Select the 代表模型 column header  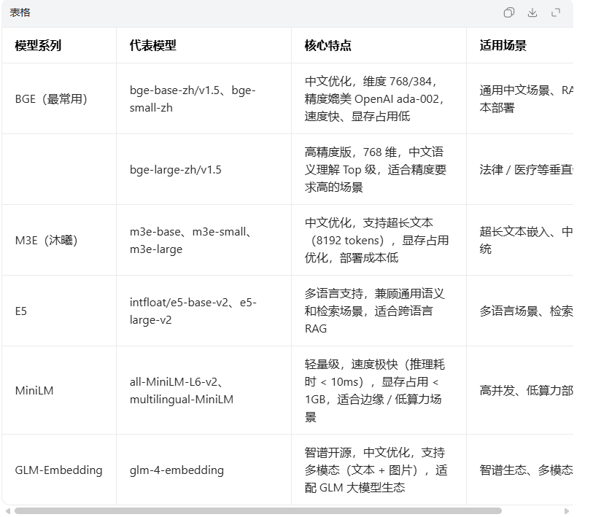[x=204, y=45]
